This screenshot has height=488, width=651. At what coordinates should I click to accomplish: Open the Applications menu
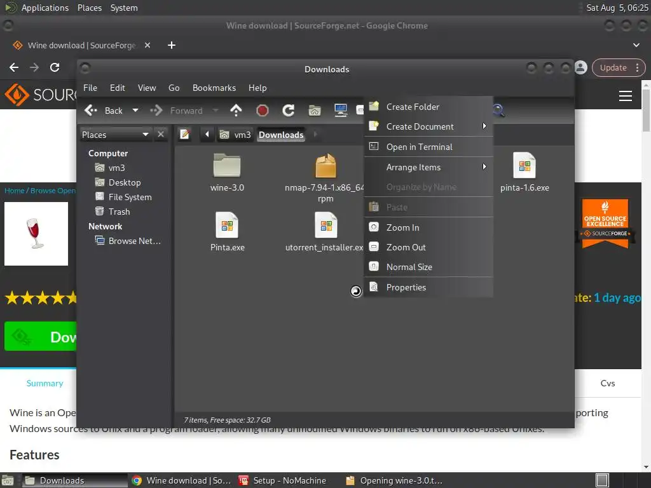coord(45,8)
